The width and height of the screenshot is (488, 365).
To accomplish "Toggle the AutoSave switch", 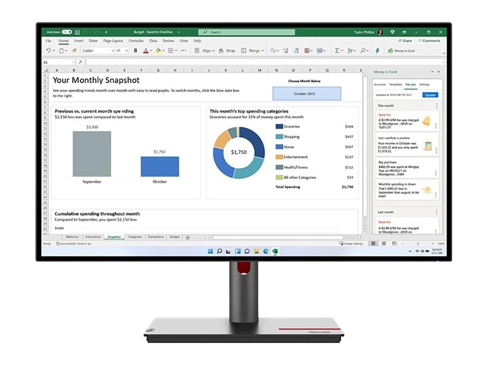I will click(67, 32).
